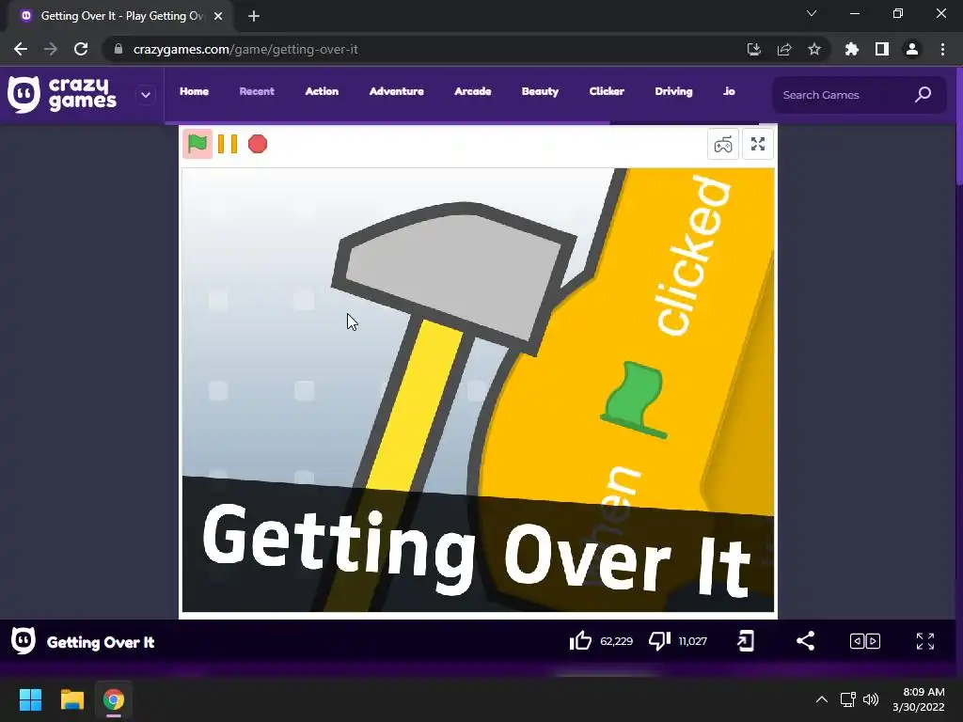Open the Beauty games category

point(540,91)
